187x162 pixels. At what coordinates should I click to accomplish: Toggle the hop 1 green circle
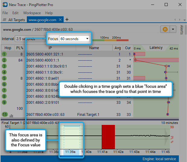tap(4, 54)
